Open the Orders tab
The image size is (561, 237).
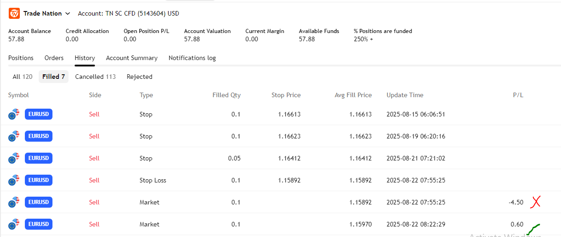(54, 58)
